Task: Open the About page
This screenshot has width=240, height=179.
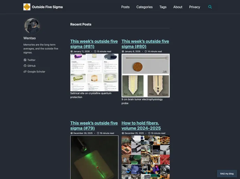Action: pyautogui.click(x=178, y=7)
